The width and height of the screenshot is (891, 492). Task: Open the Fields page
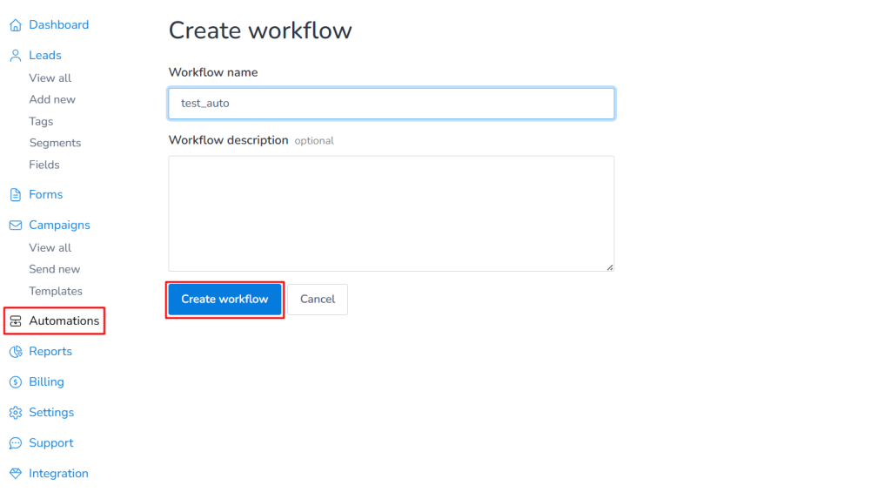pos(44,165)
